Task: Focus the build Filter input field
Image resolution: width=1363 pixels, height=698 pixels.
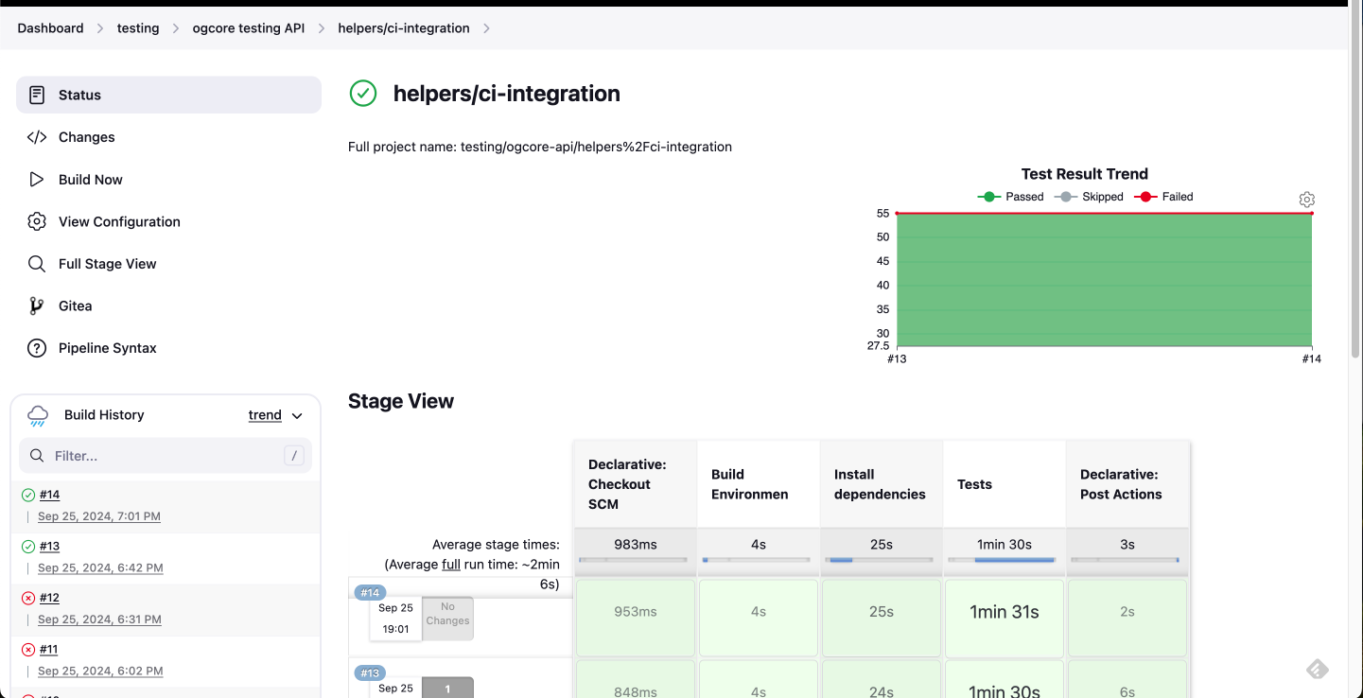Action: (166, 456)
